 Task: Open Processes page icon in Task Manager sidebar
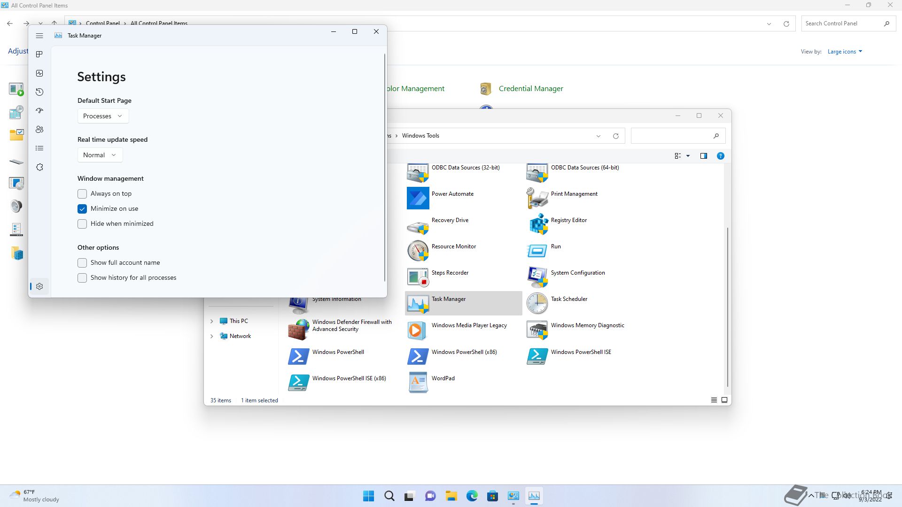(x=39, y=54)
